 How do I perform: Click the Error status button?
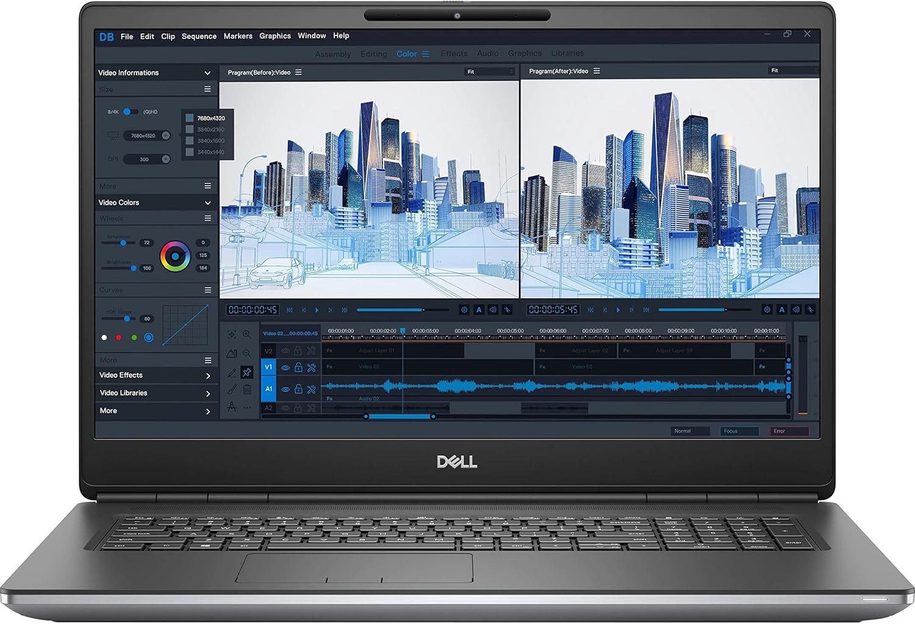coord(789,431)
